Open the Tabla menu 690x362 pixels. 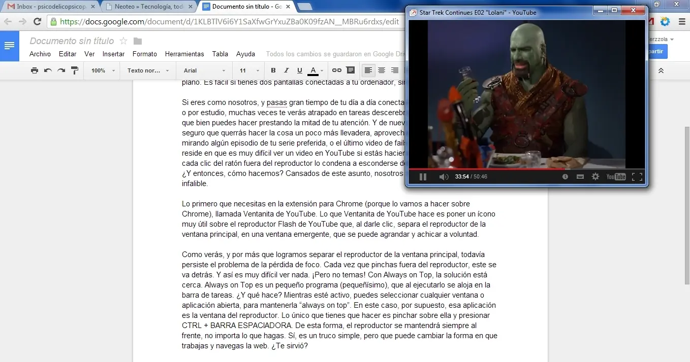coord(220,54)
